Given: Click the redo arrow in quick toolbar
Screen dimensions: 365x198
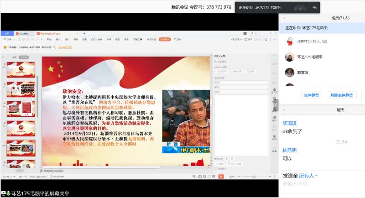Looking at the screenshot, I should click(x=37, y=40).
